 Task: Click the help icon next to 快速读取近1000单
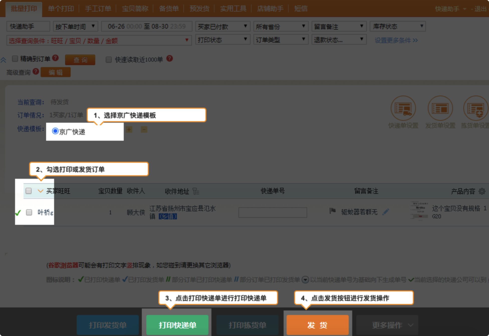[170, 58]
